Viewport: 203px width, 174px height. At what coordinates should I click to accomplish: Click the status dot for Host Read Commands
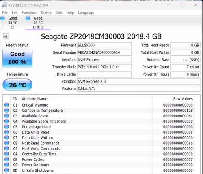tap(6, 143)
